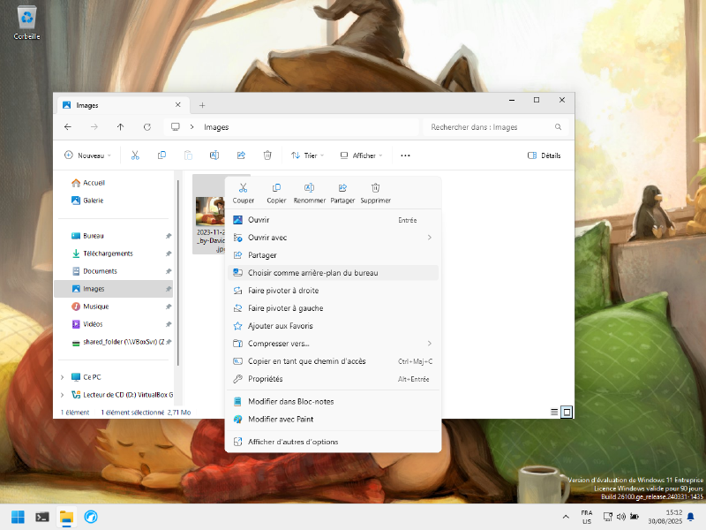The width and height of the screenshot is (706, 530).
Task: Select the Couper icon in the context menu
Action: click(243, 188)
